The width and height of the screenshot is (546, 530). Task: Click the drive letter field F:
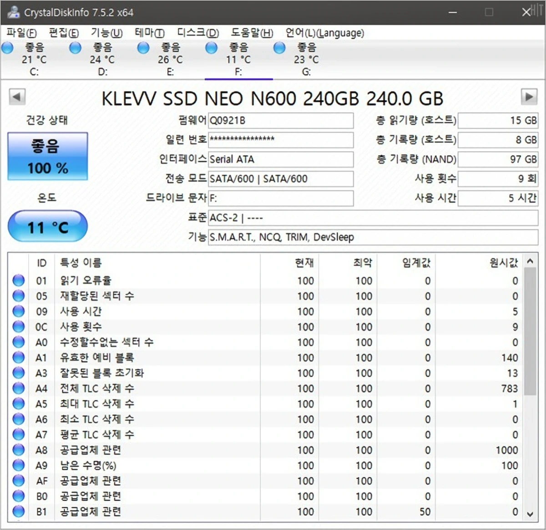[281, 199]
